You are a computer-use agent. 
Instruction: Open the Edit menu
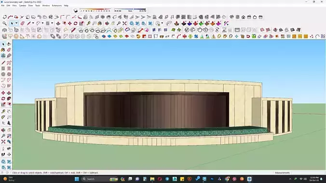click(x=8, y=6)
